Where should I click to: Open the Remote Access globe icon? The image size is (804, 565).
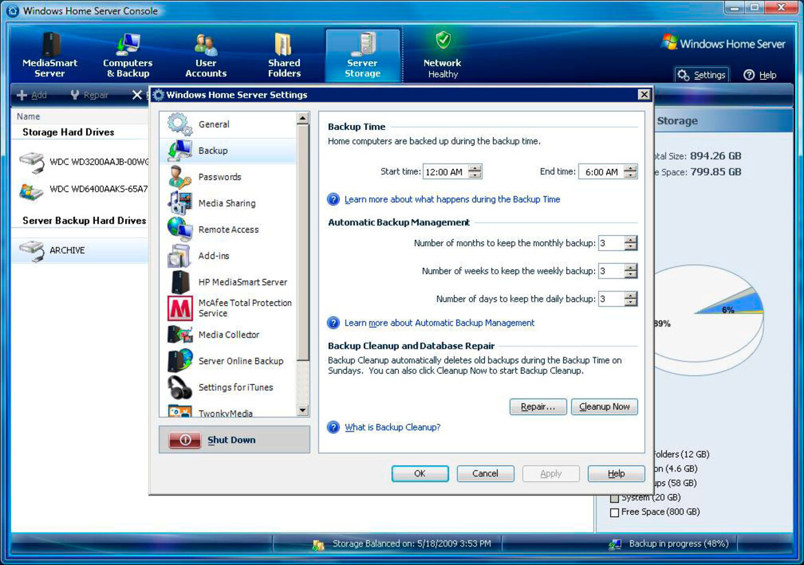point(180,229)
